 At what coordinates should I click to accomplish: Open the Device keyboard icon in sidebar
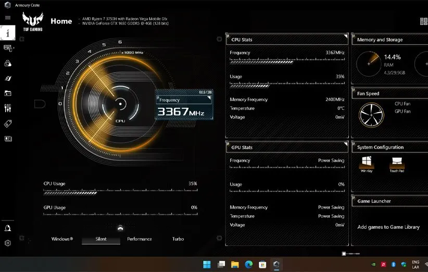pyautogui.click(x=8, y=47)
